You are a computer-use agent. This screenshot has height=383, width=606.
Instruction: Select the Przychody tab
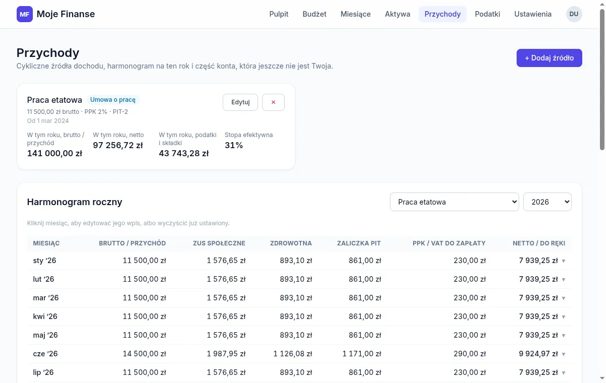(442, 14)
